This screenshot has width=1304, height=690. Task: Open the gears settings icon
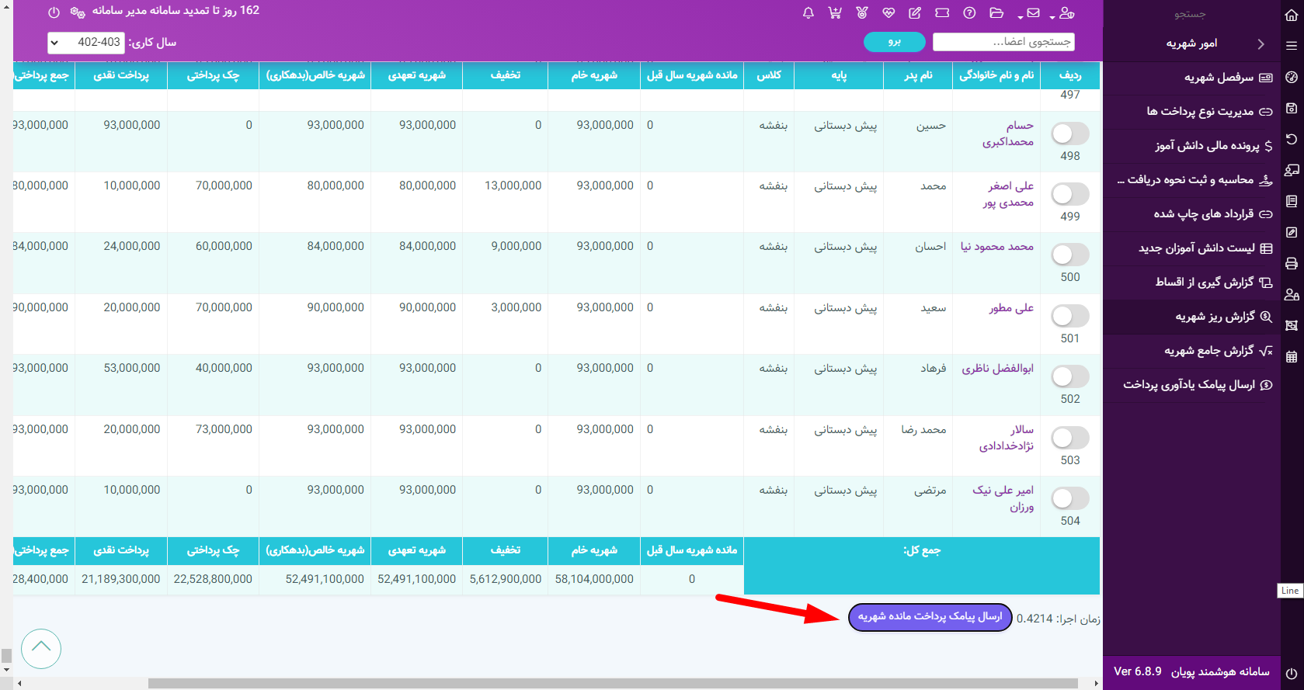(78, 12)
